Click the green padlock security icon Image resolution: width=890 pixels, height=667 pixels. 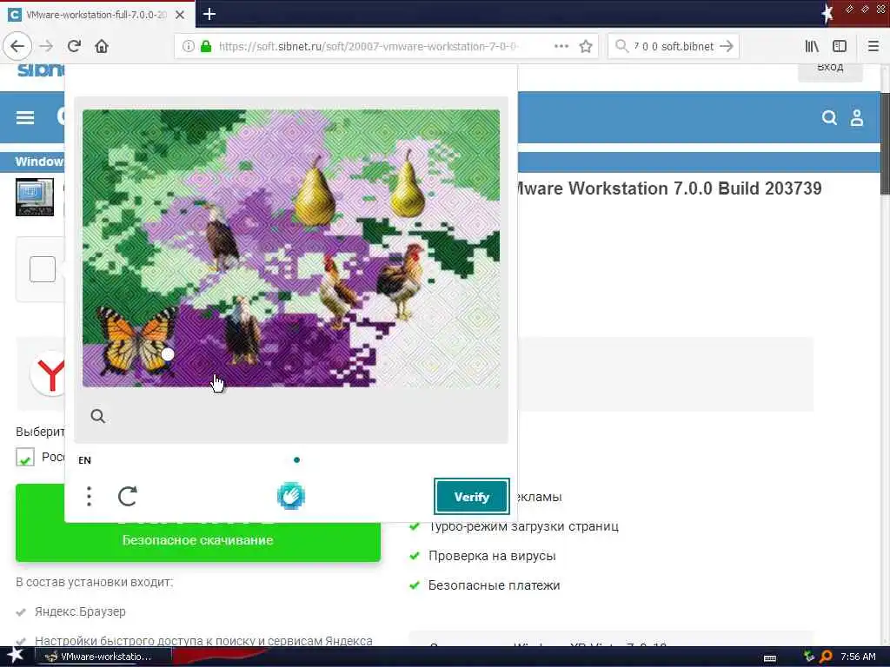(x=206, y=46)
